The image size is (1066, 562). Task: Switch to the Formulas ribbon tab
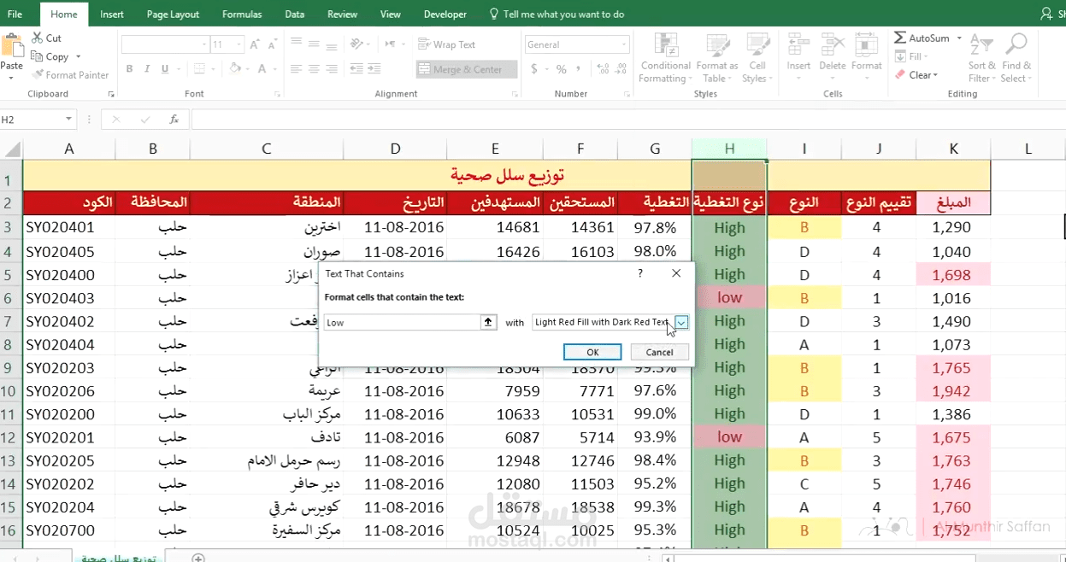(242, 14)
